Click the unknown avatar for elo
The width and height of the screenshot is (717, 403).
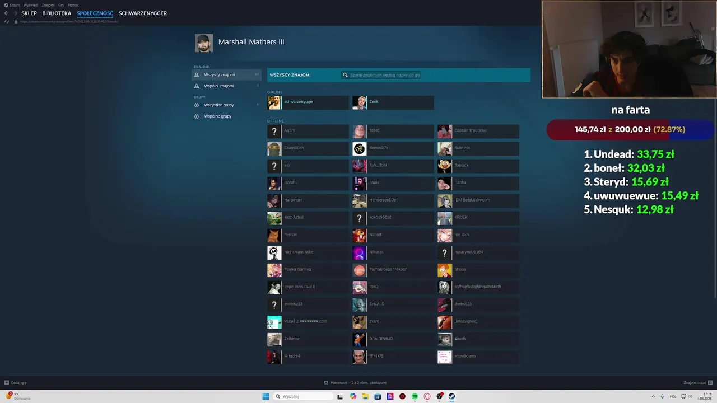coord(274,166)
